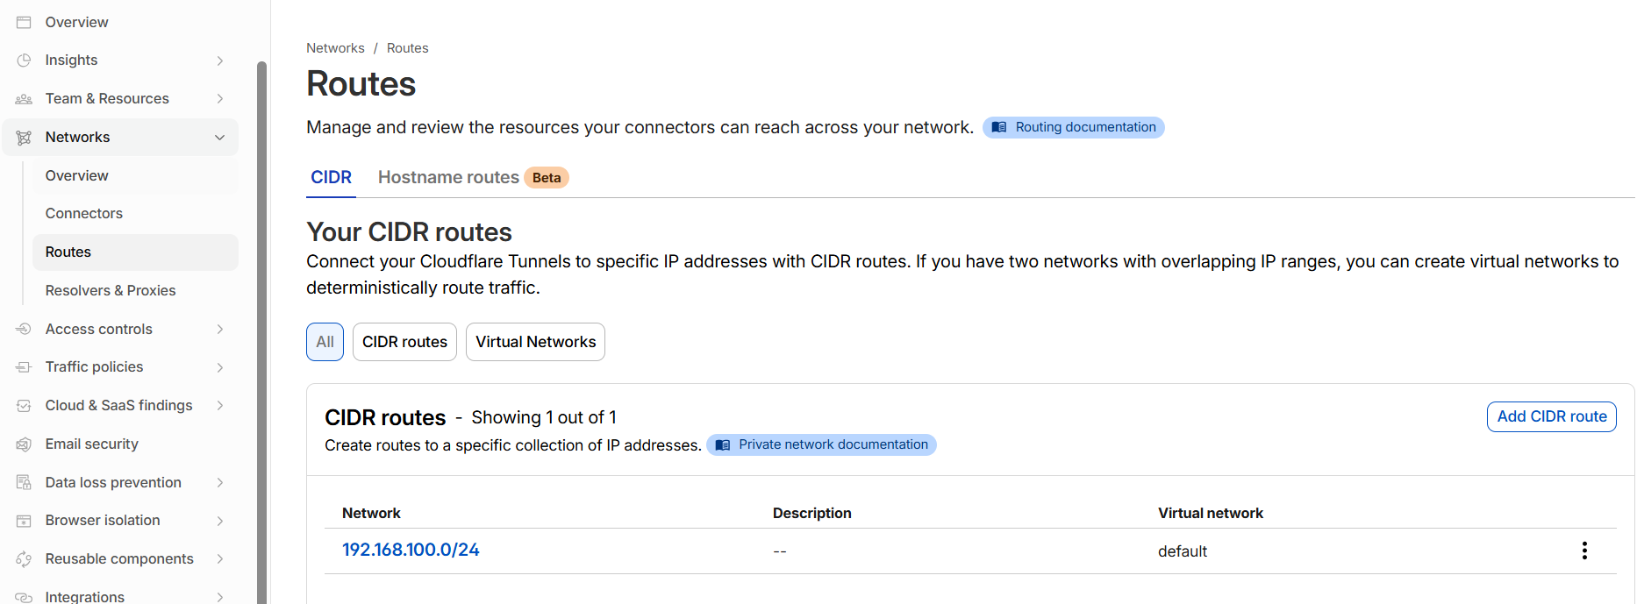
Task: Click the Add CIDR route button
Action: click(1551, 417)
